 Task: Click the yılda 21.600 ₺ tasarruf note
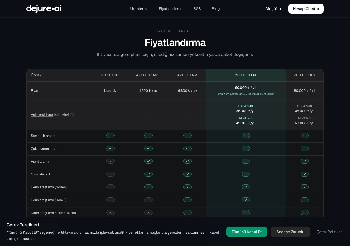click(x=246, y=94)
